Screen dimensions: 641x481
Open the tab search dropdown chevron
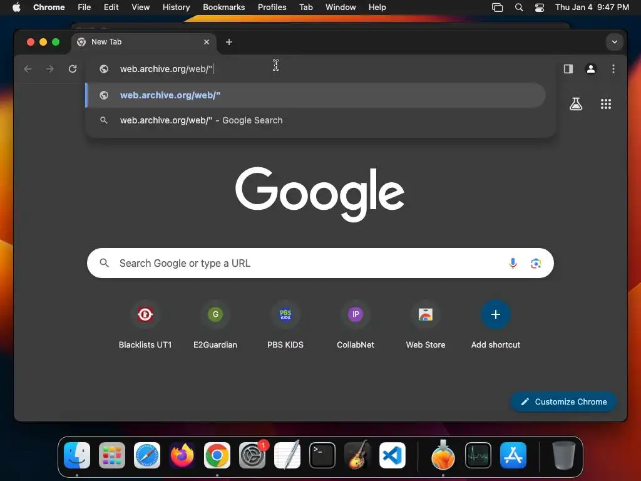(x=615, y=42)
